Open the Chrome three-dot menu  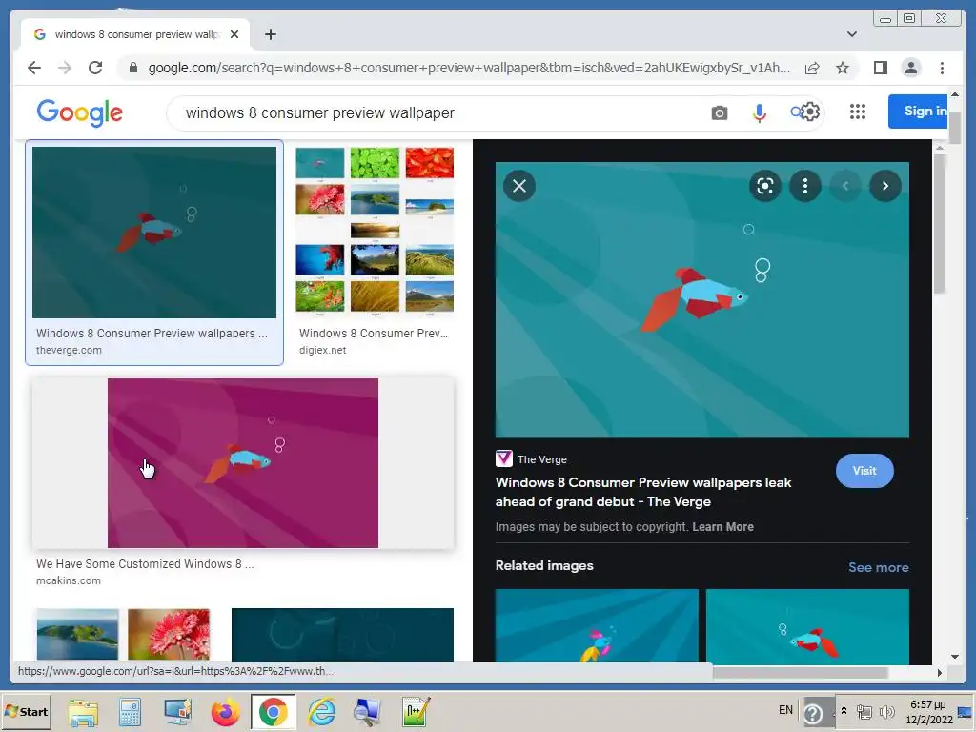click(x=942, y=68)
